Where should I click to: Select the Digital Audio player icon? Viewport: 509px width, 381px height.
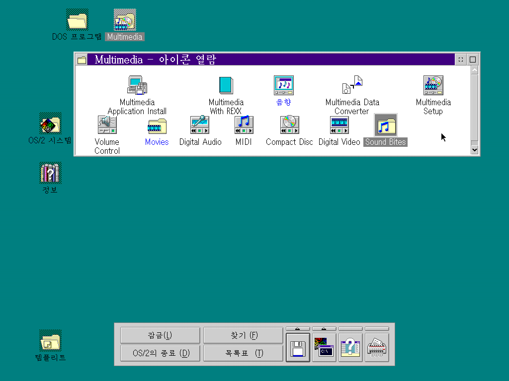pos(200,125)
